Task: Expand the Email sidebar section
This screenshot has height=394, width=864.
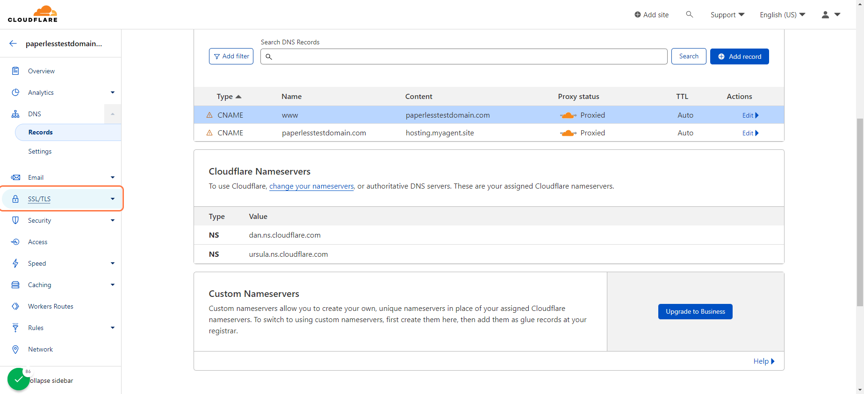Action: tap(113, 177)
